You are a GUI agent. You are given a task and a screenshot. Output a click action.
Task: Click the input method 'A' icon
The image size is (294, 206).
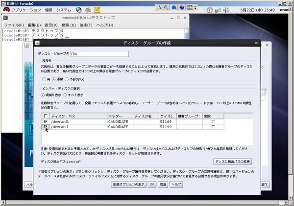pyautogui.click(x=160, y=7)
